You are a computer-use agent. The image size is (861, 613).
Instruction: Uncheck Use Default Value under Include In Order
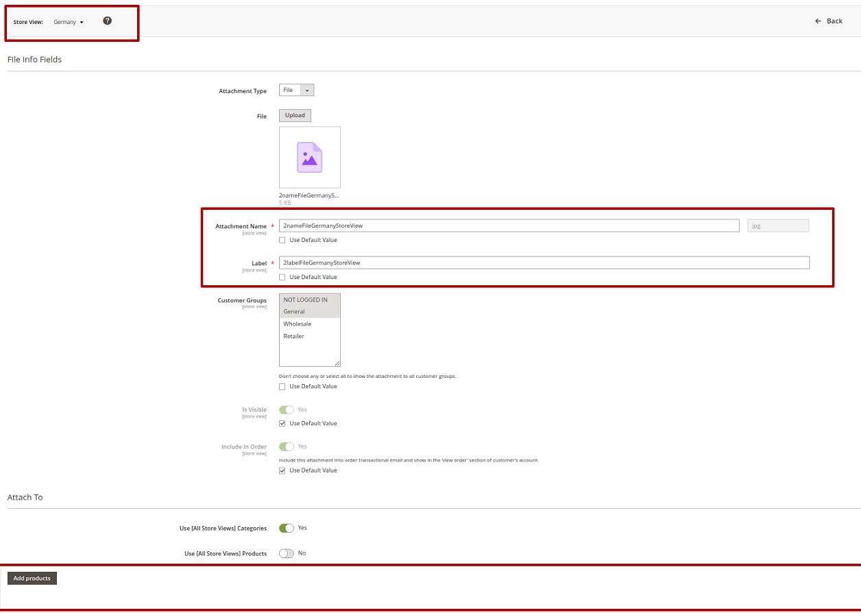(282, 471)
